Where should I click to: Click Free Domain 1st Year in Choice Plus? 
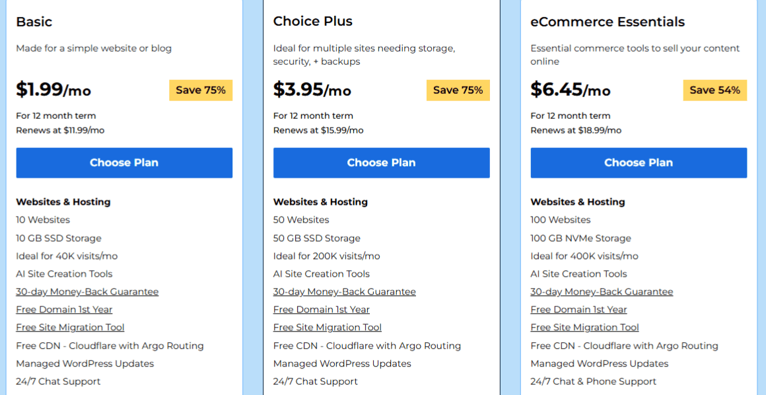click(321, 310)
